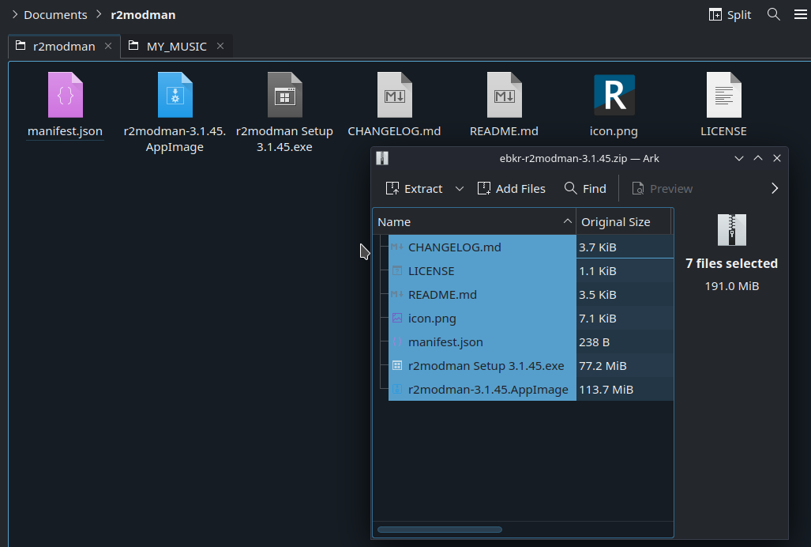Click the 238 B size cell
The image size is (811, 547).
click(x=625, y=342)
